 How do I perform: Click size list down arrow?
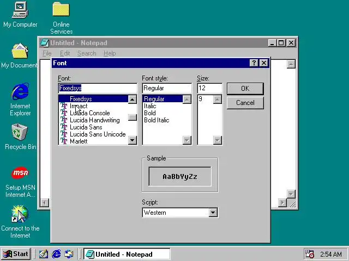tap(218, 140)
